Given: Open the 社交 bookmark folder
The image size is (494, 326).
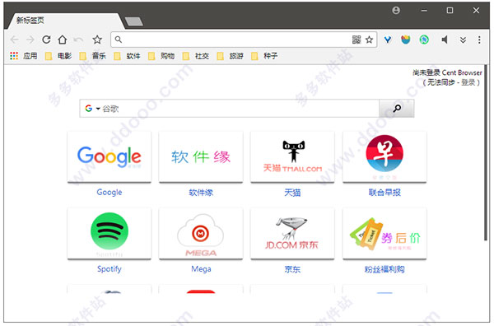Looking at the screenshot, I should tap(196, 56).
